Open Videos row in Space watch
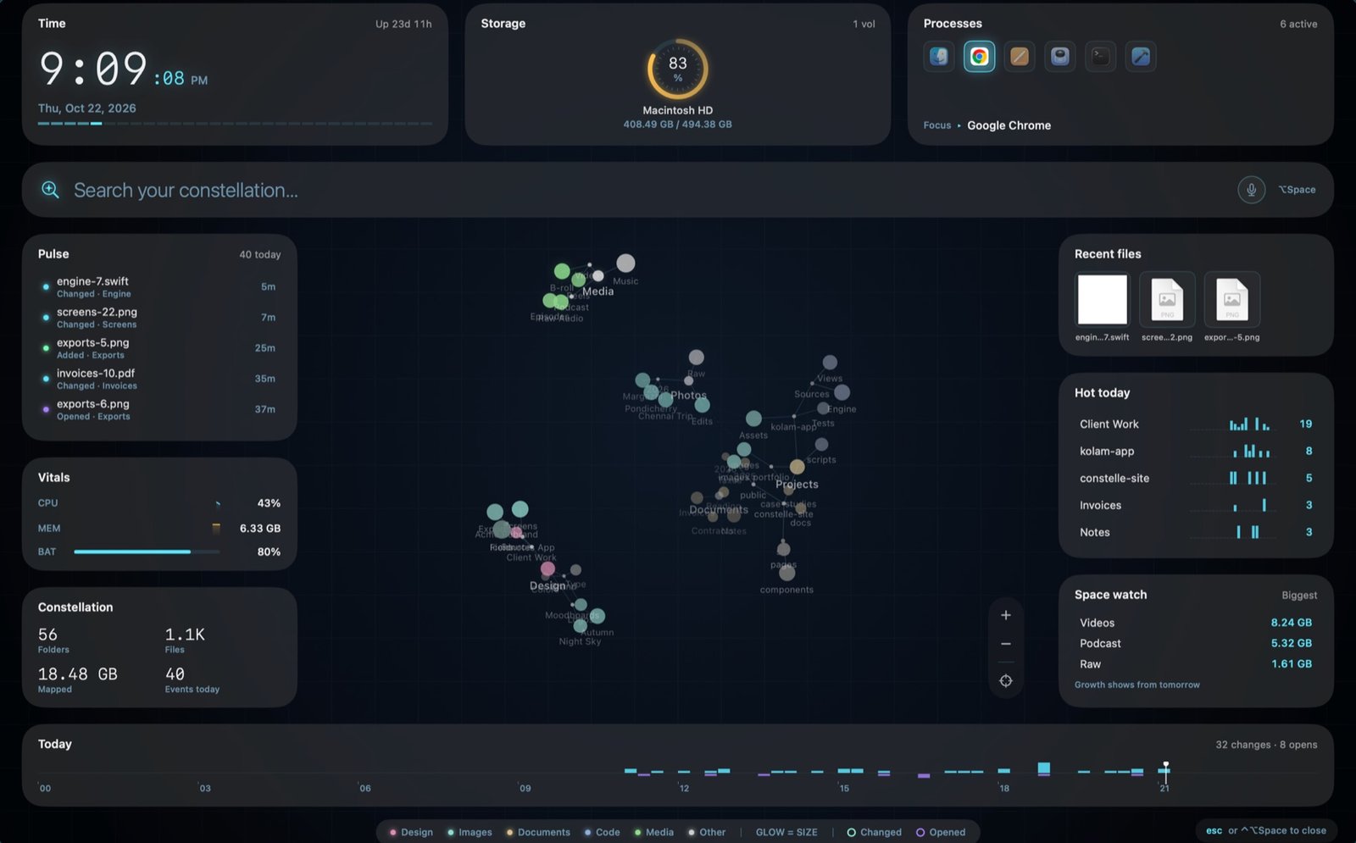The image size is (1356, 843). [x=1196, y=623]
